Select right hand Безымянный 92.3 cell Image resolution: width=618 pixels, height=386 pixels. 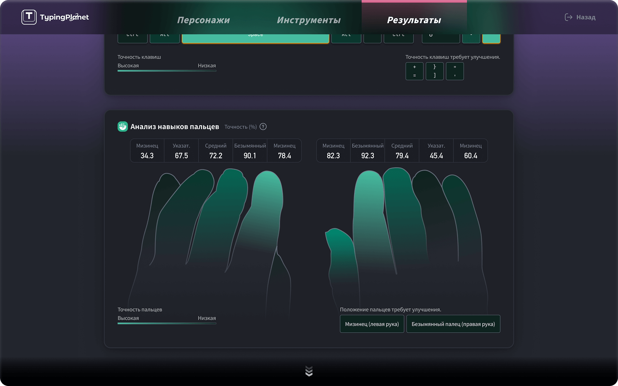(368, 151)
